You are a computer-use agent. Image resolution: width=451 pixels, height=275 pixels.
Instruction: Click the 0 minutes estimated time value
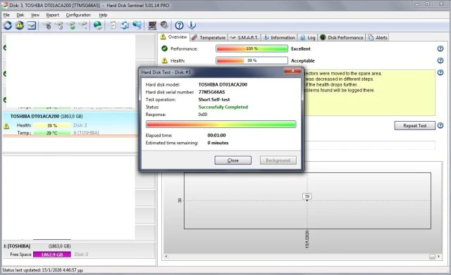coord(218,143)
